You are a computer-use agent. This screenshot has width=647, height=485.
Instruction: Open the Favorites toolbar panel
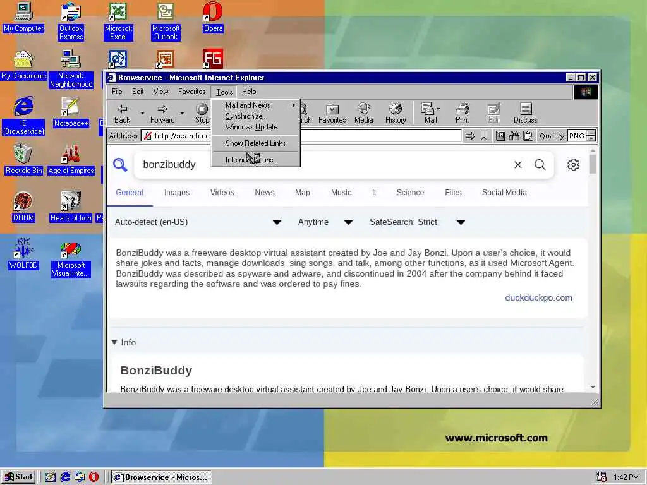332,114
